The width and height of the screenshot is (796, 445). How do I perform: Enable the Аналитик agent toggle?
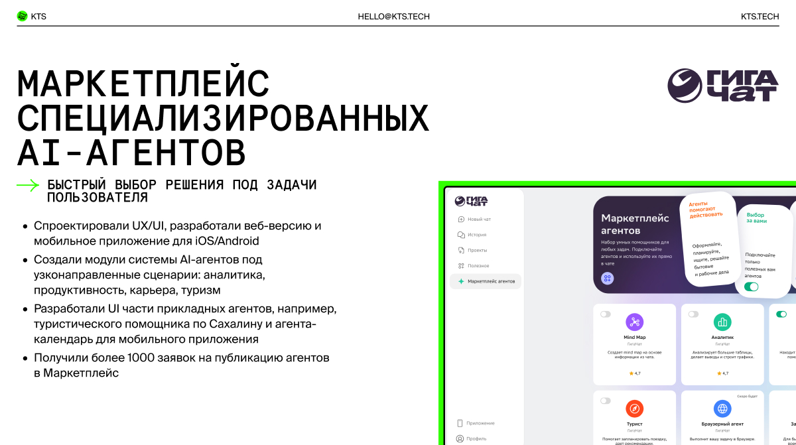click(693, 314)
